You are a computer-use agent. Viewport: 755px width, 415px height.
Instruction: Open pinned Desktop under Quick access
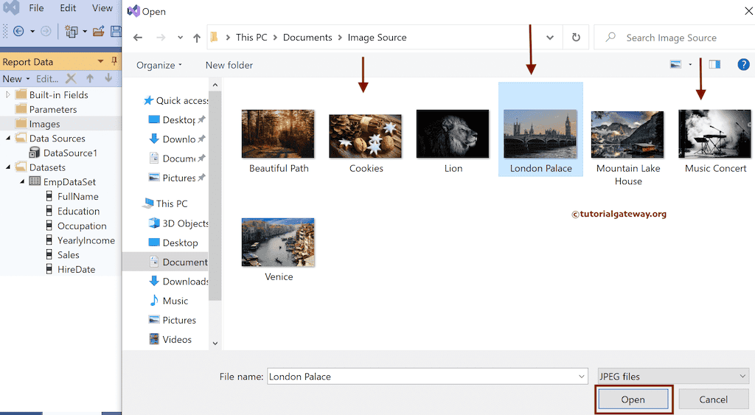coord(177,120)
